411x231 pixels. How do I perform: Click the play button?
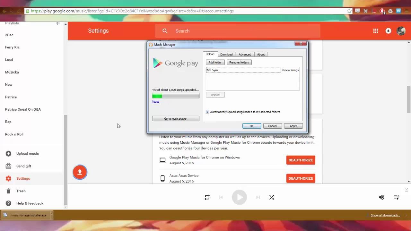(239, 197)
